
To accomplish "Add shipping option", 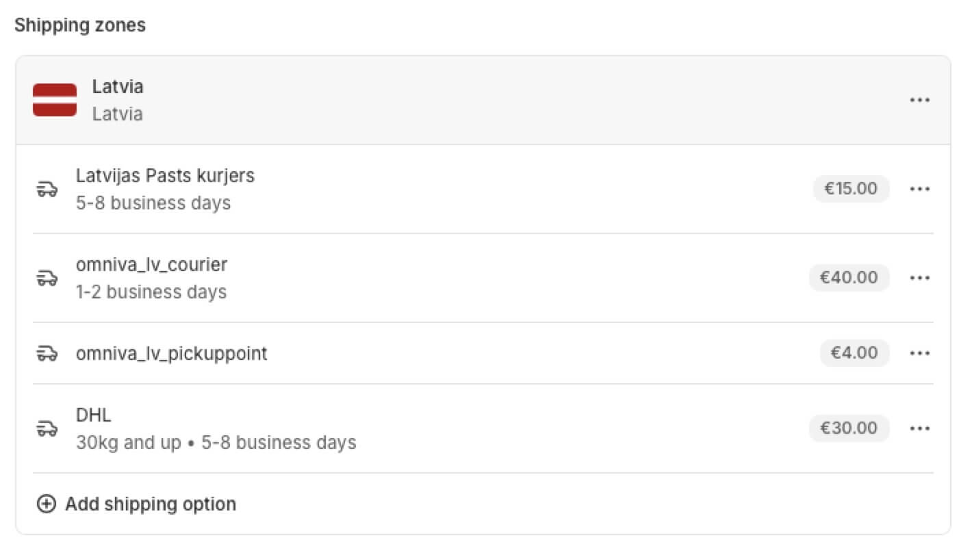I will [136, 504].
